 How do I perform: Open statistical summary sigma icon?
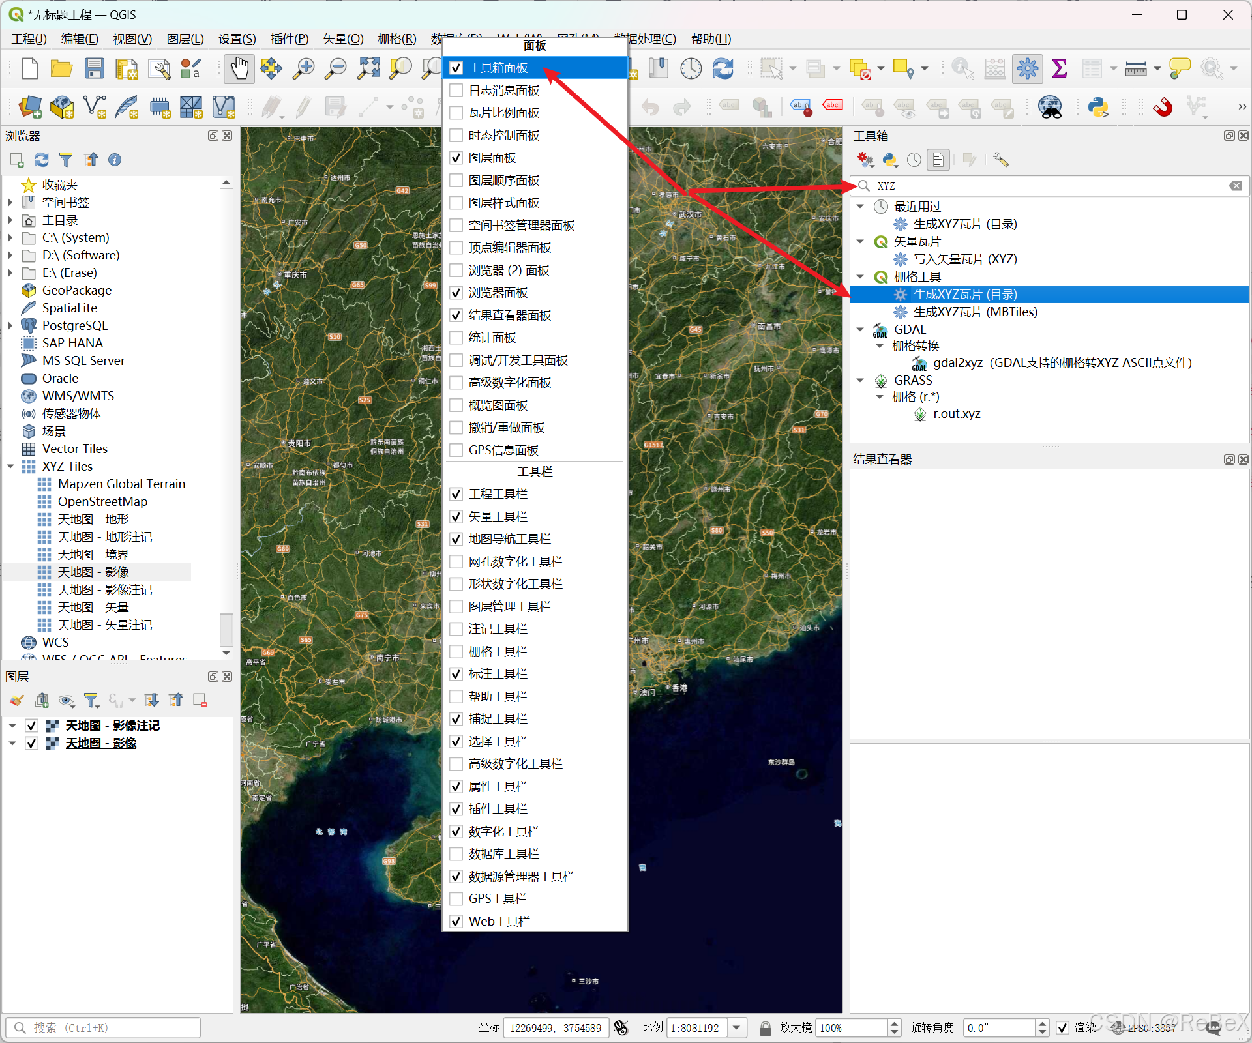[1060, 68]
